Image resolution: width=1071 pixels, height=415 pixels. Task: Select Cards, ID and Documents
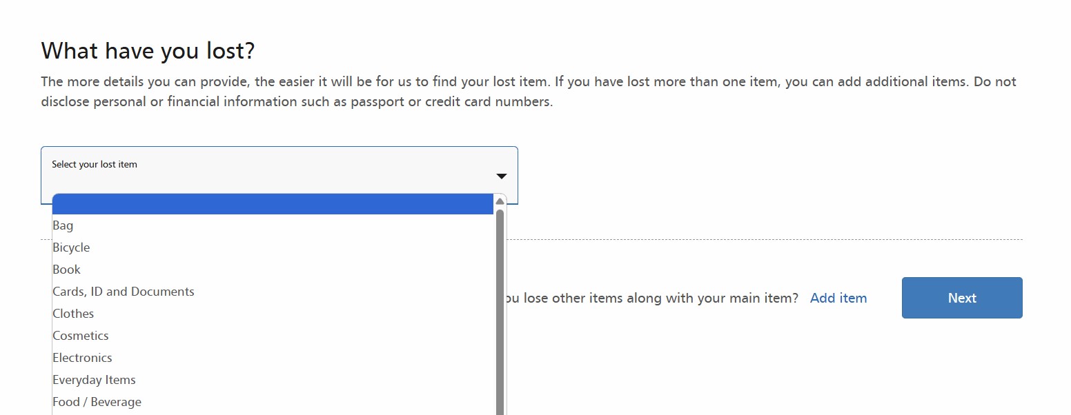(273, 292)
